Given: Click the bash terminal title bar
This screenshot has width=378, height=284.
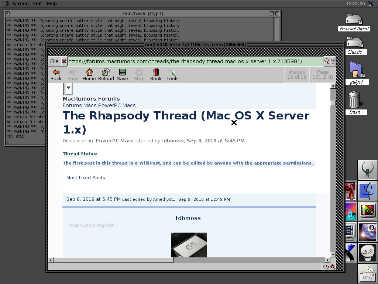Looking at the screenshot, I should point(142,14).
